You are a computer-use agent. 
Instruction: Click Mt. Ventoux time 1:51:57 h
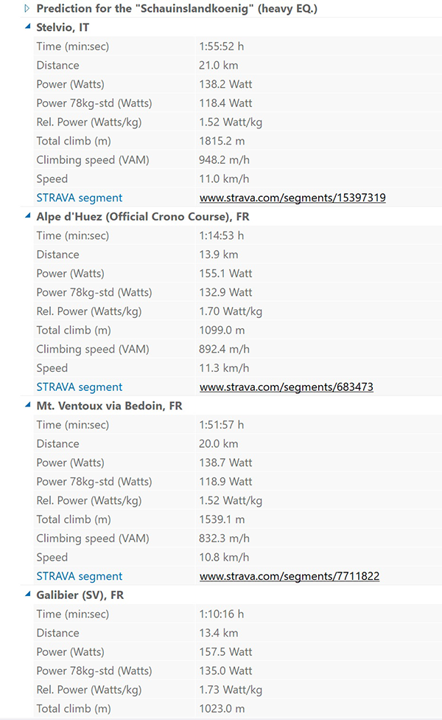[x=222, y=425]
